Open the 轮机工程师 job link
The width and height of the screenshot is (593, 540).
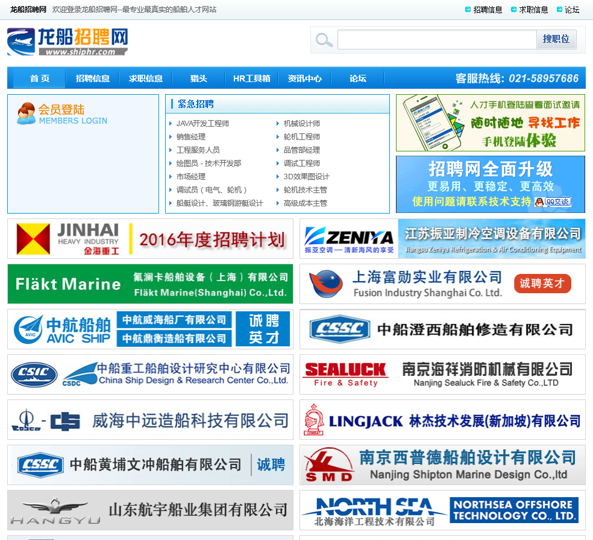[x=302, y=137]
